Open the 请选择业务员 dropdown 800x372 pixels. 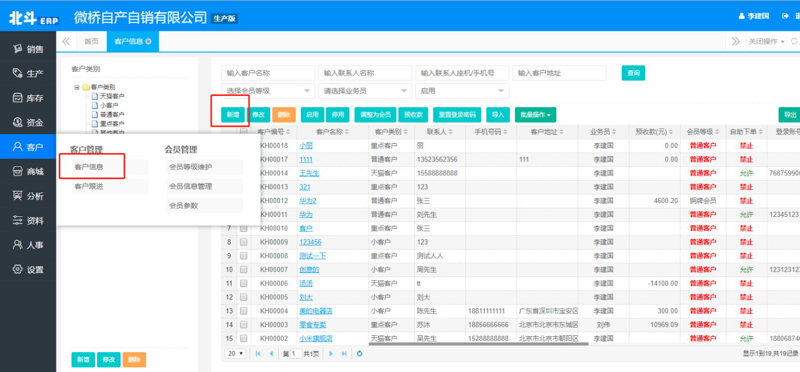[365, 91]
